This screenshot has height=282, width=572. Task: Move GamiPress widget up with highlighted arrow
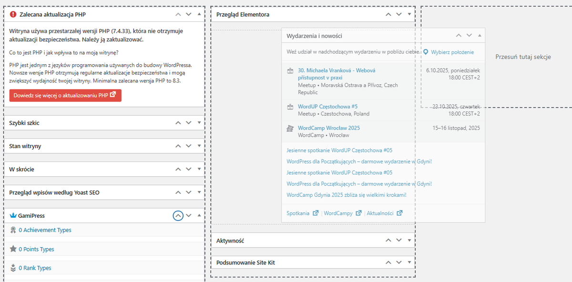point(178,216)
